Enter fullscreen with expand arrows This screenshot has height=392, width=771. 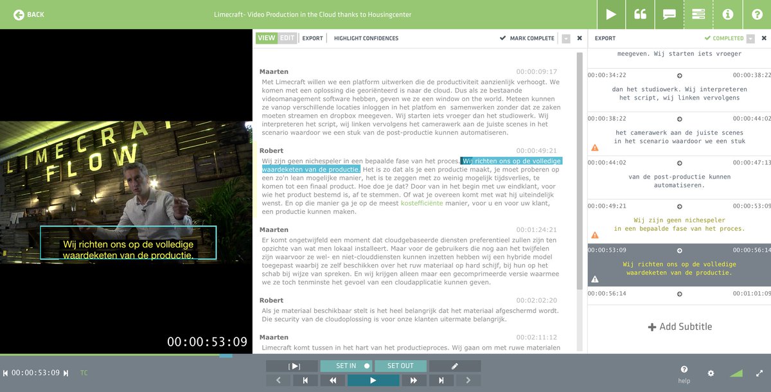759,373
